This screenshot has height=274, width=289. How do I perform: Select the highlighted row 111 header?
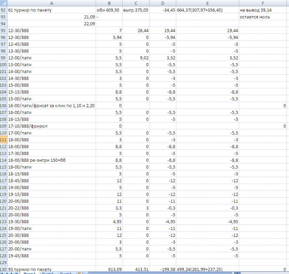[3, 139]
